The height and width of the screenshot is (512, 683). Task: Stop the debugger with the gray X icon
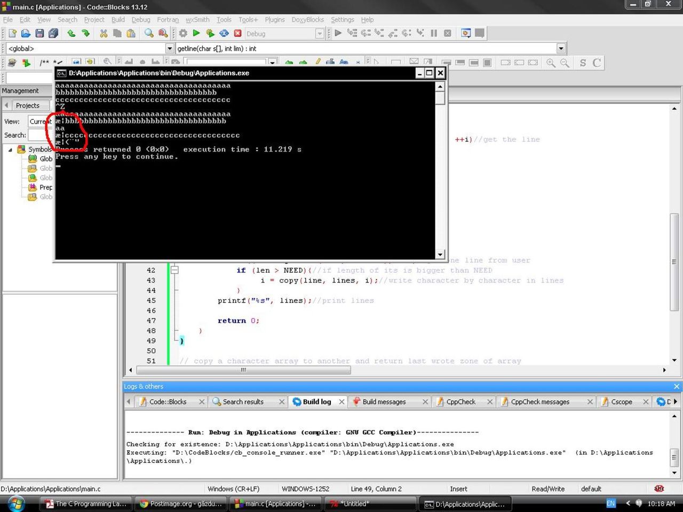point(448,33)
